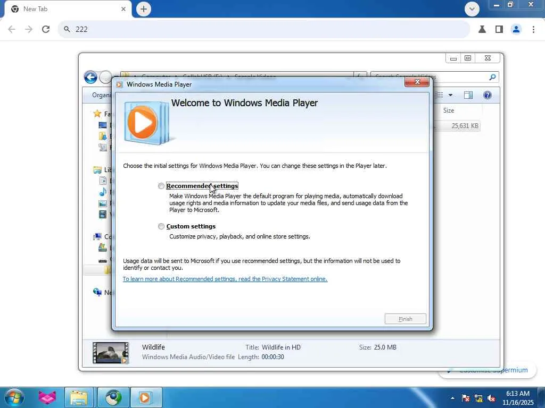
Task: Click the address bar containing 222
Action: tap(264, 29)
